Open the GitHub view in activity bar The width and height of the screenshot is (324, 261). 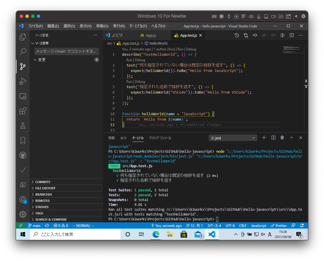click(23, 155)
